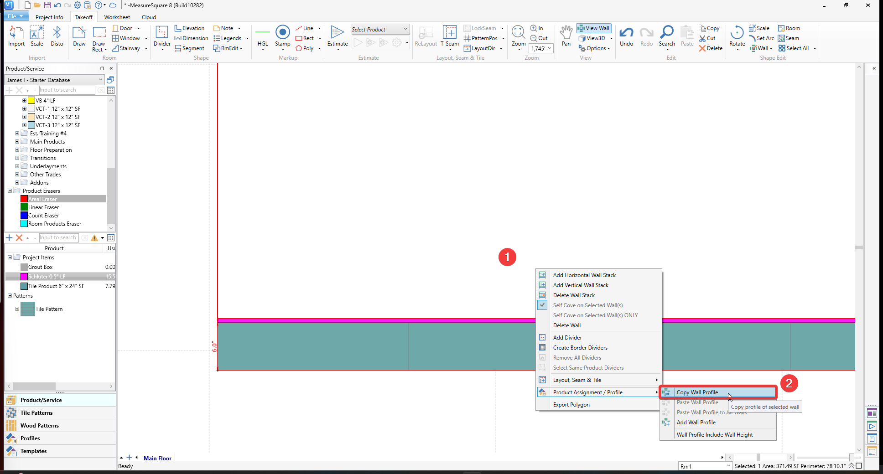Click the product search input field
Viewport: 883px width, 474px height.
pos(67,90)
